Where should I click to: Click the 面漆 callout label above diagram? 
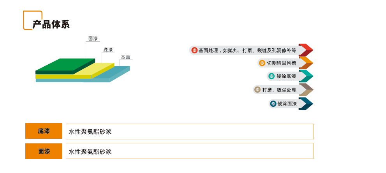coord(93,39)
